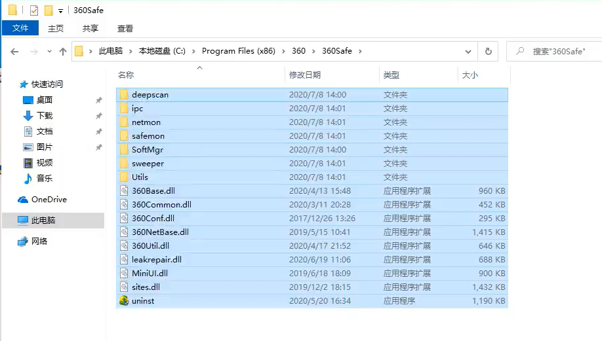Click the pin icon next to 图片

coord(98,147)
